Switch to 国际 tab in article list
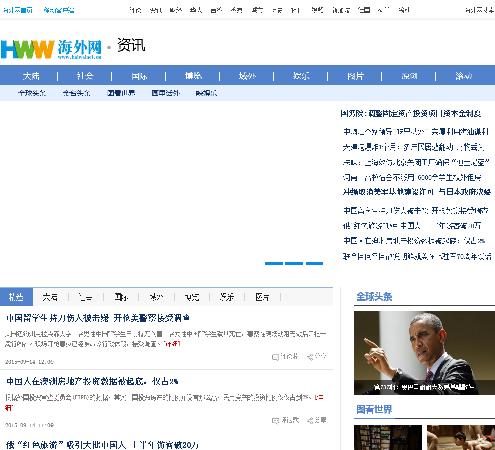The width and height of the screenshot is (495, 450). pos(121,297)
